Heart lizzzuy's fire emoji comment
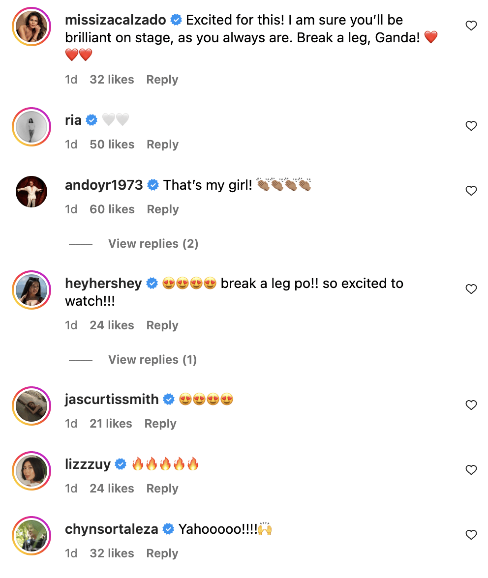This screenshot has width=488, height=578. (471, 470)
